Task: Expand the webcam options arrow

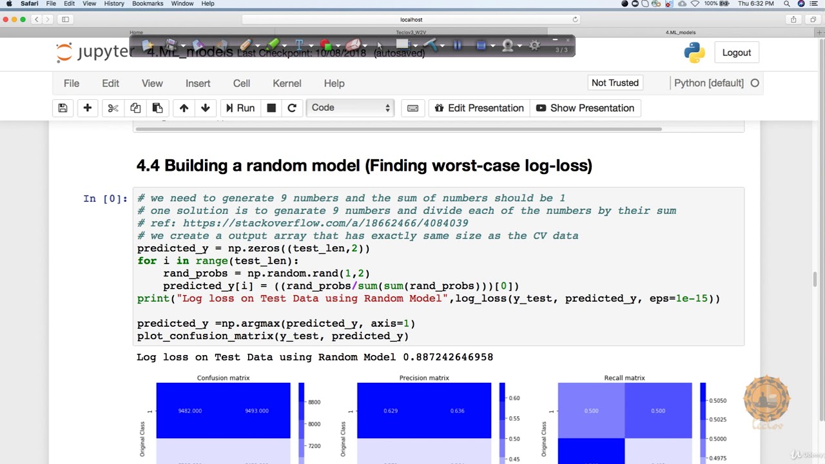Action: point(519,46)
